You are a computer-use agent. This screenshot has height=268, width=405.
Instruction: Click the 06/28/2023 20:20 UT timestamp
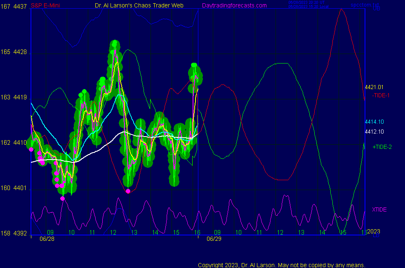(x=306, y=2)
